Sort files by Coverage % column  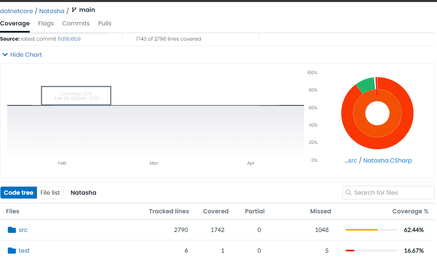[x=410, y=211]
